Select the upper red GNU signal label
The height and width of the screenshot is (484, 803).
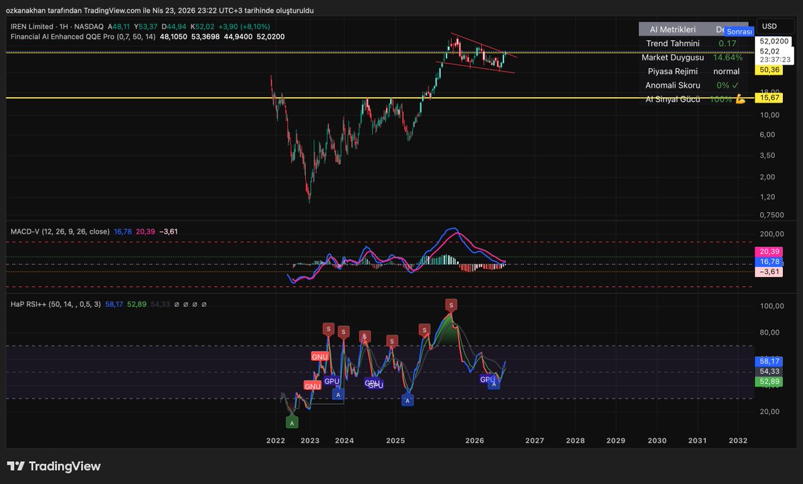[x=320, y=357]
